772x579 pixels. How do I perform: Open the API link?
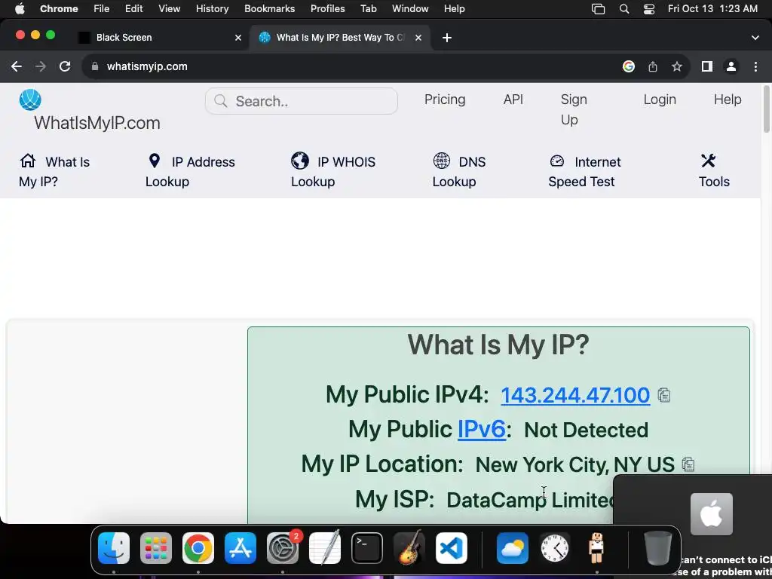pyautogui.click(x=513, y=100)
